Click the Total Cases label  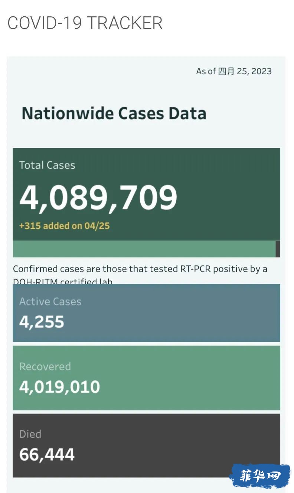(47, 165)
